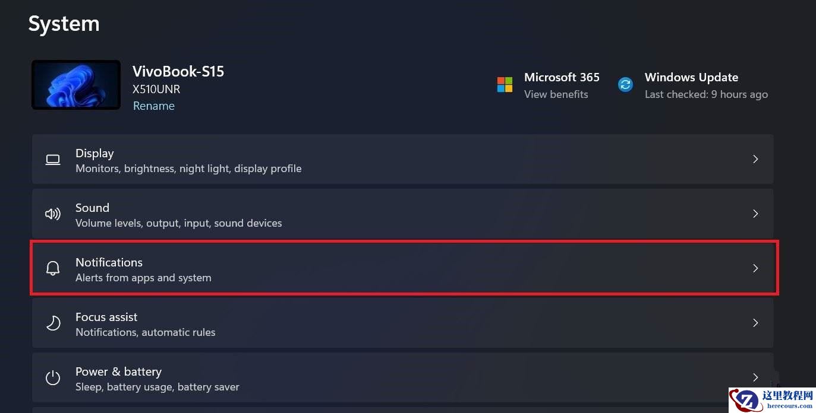Select the Focus assist crescent icon
This screenshot has height=413, width=816.
coord(52,323)
